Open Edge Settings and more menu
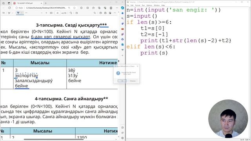Screen dimensions: 251x141 tap(117, 8)
